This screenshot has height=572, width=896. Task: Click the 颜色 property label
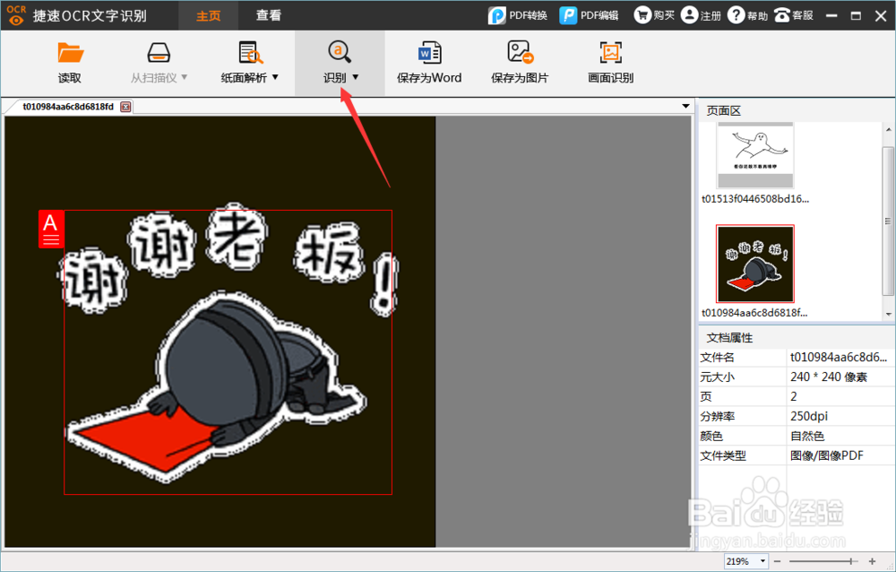click(x=711, y=436)
